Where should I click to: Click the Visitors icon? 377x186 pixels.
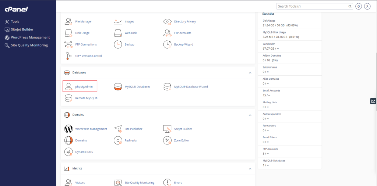coord(68,182)
